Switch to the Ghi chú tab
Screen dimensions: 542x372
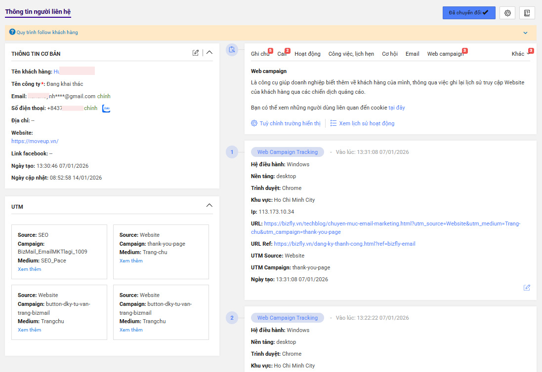click(259, 54)
